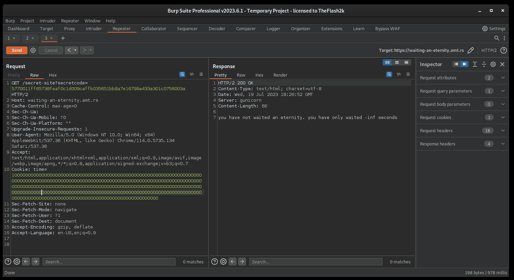
Task: Open Repeater send options gear icon
Action: click(x=33, y=50)
